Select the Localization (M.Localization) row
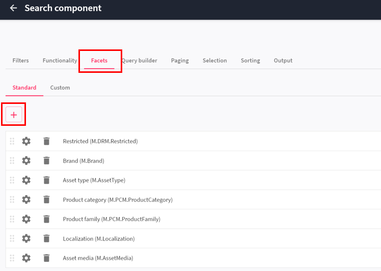 tap(194, 238)
